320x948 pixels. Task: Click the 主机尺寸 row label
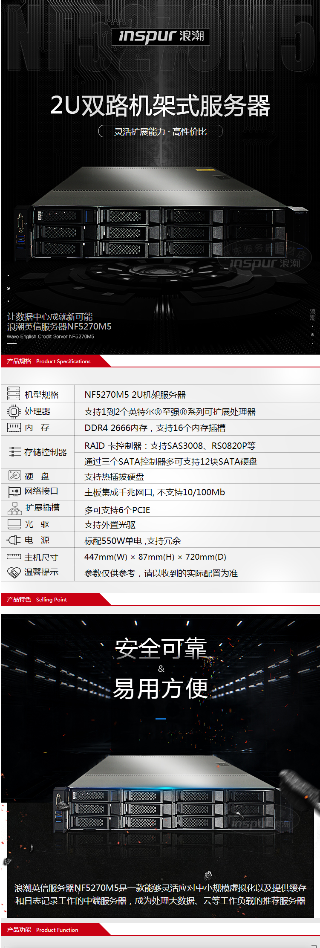point(41,557)
